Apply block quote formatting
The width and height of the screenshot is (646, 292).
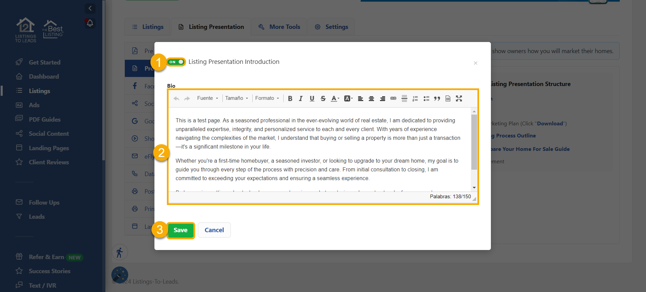coord(437,98)
